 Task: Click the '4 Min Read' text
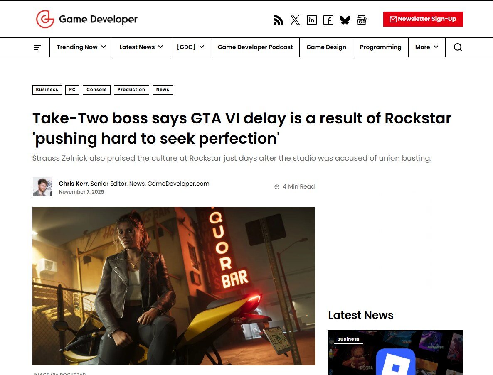pos(299,186)
